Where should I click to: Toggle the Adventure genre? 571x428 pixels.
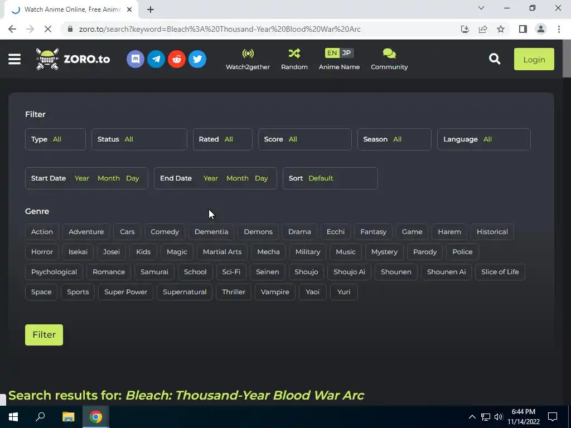(x=86, y=232)
